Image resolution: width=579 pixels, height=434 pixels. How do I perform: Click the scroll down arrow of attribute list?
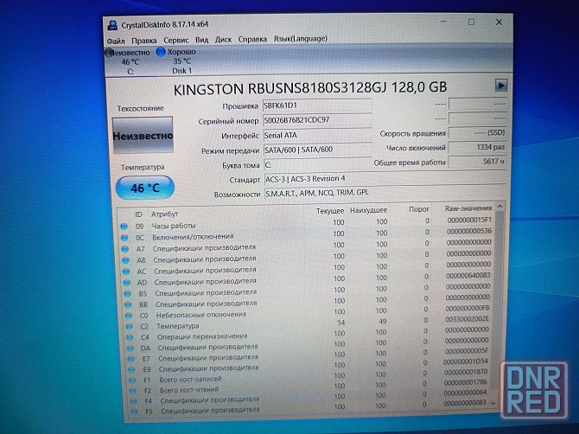coord(494,404)
